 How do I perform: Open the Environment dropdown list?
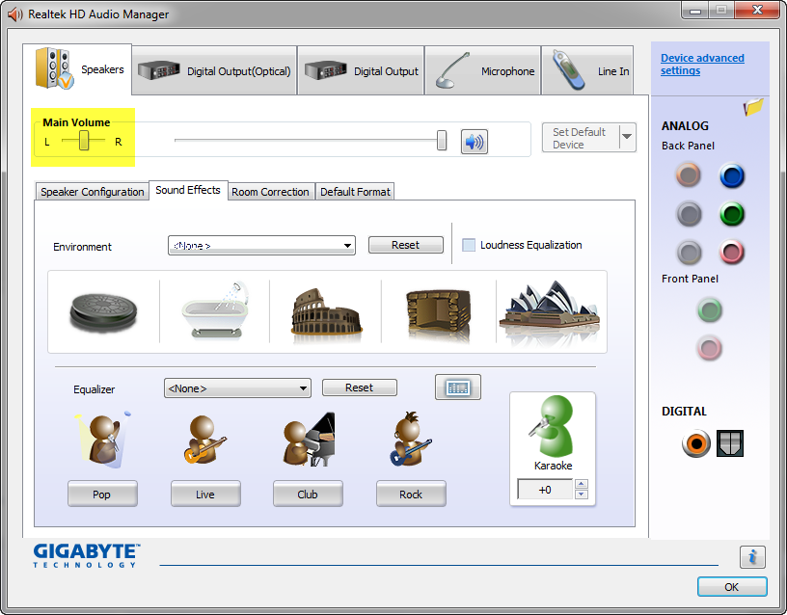coord(261,245)
